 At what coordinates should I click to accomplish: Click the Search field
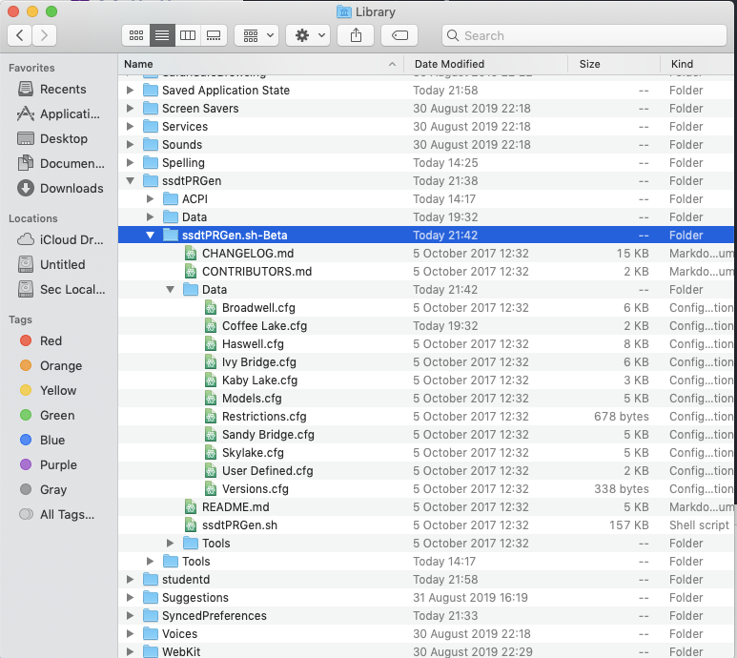point(583,35)
